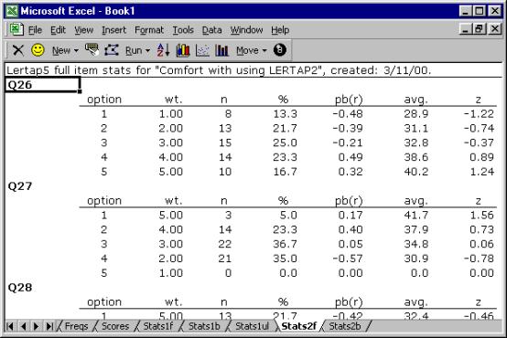Click Q26 z value -1.22

pos(479,113)
